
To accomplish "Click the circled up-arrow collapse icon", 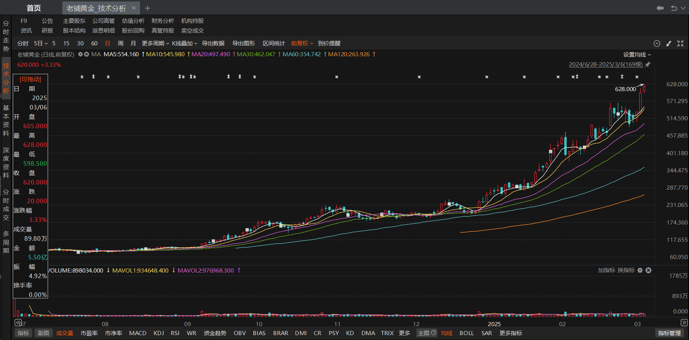I will [x=657, y=43].
